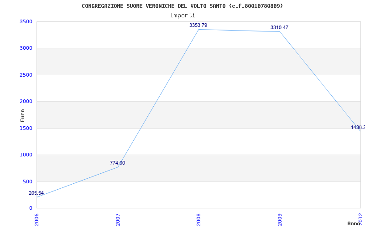Click the 2006 year axis label

coord(36,220)
